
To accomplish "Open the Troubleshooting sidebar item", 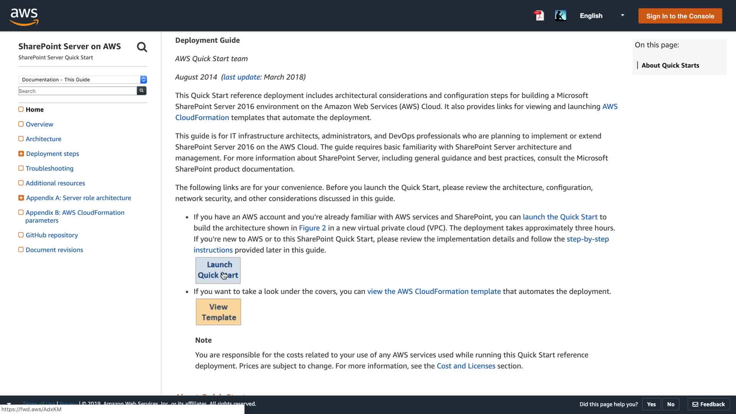I will (x=49, y=168).
